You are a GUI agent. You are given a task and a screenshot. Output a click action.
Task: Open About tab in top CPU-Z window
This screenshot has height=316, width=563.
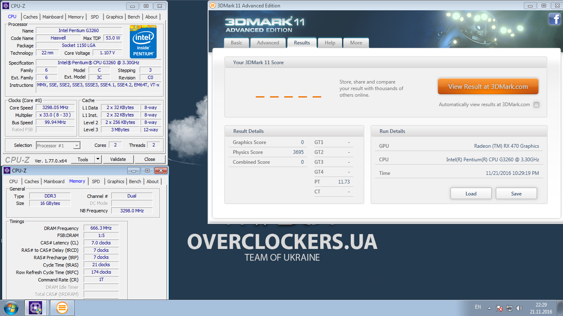151,17
